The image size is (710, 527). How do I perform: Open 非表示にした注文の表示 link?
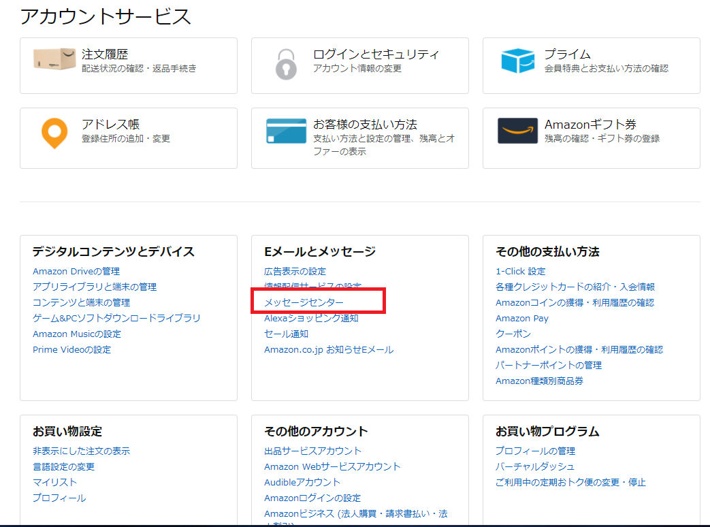click(82, 451)
